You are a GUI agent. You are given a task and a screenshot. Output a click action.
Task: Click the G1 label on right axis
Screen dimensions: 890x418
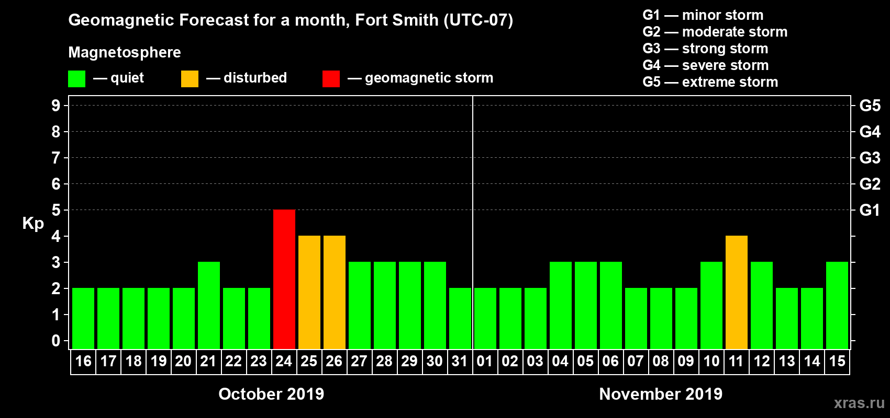pos(870,210)
